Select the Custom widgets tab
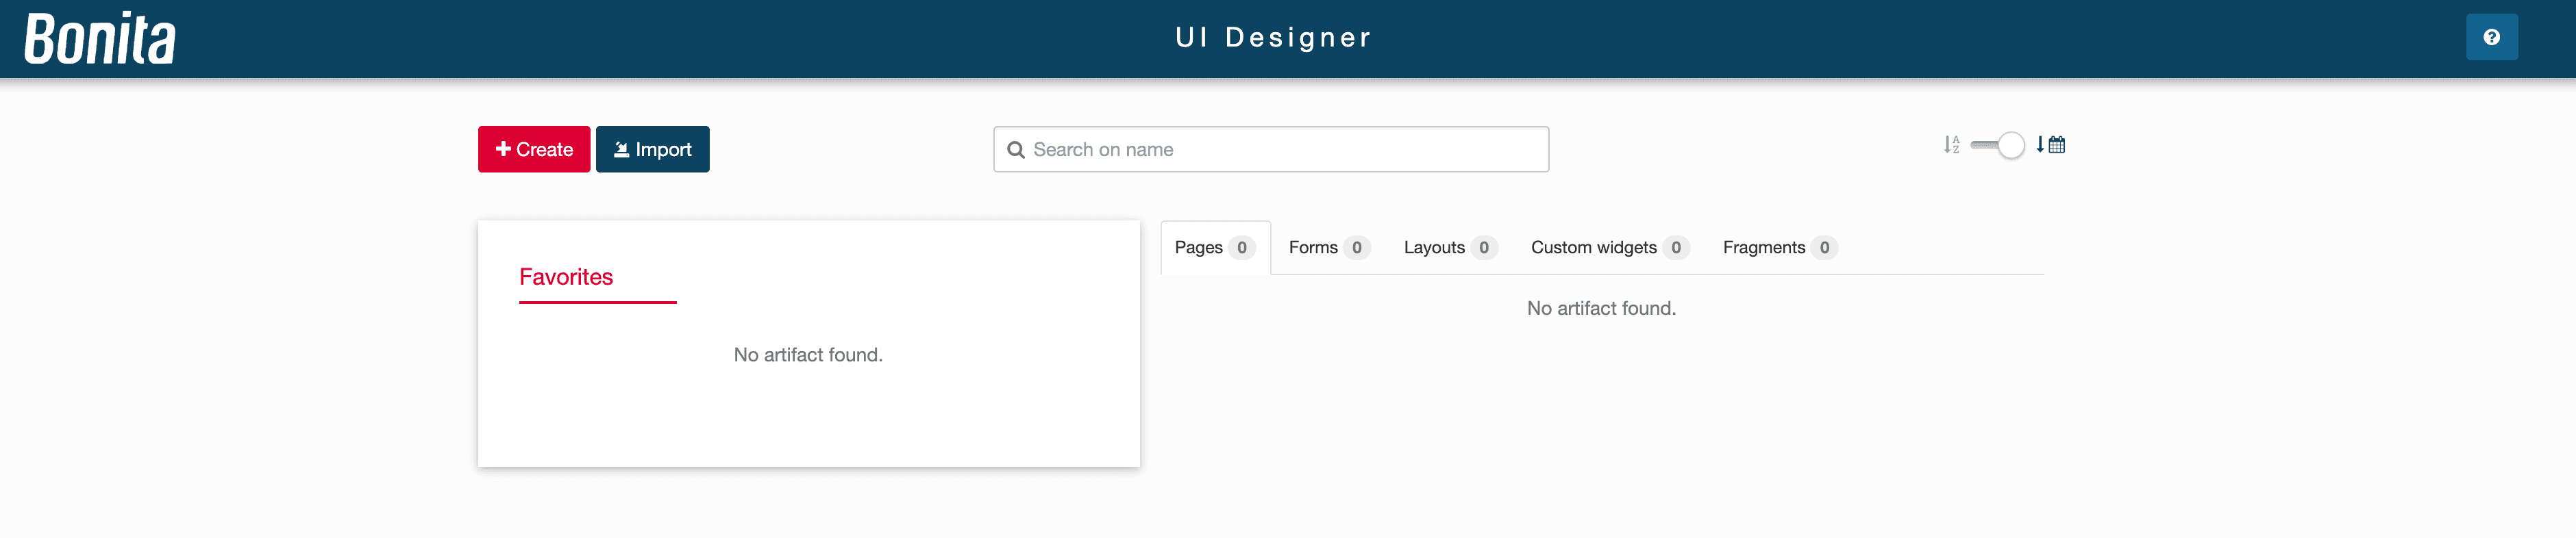Viewport: 2576px width, 538px height. [1609, 247]
